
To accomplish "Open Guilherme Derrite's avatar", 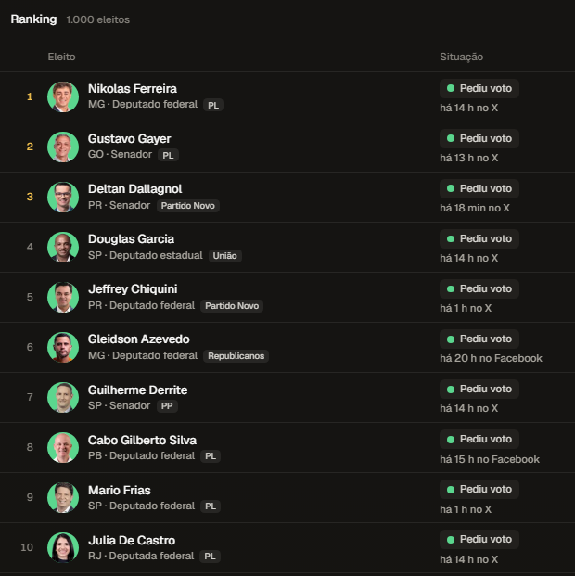I will pos(63,398).
